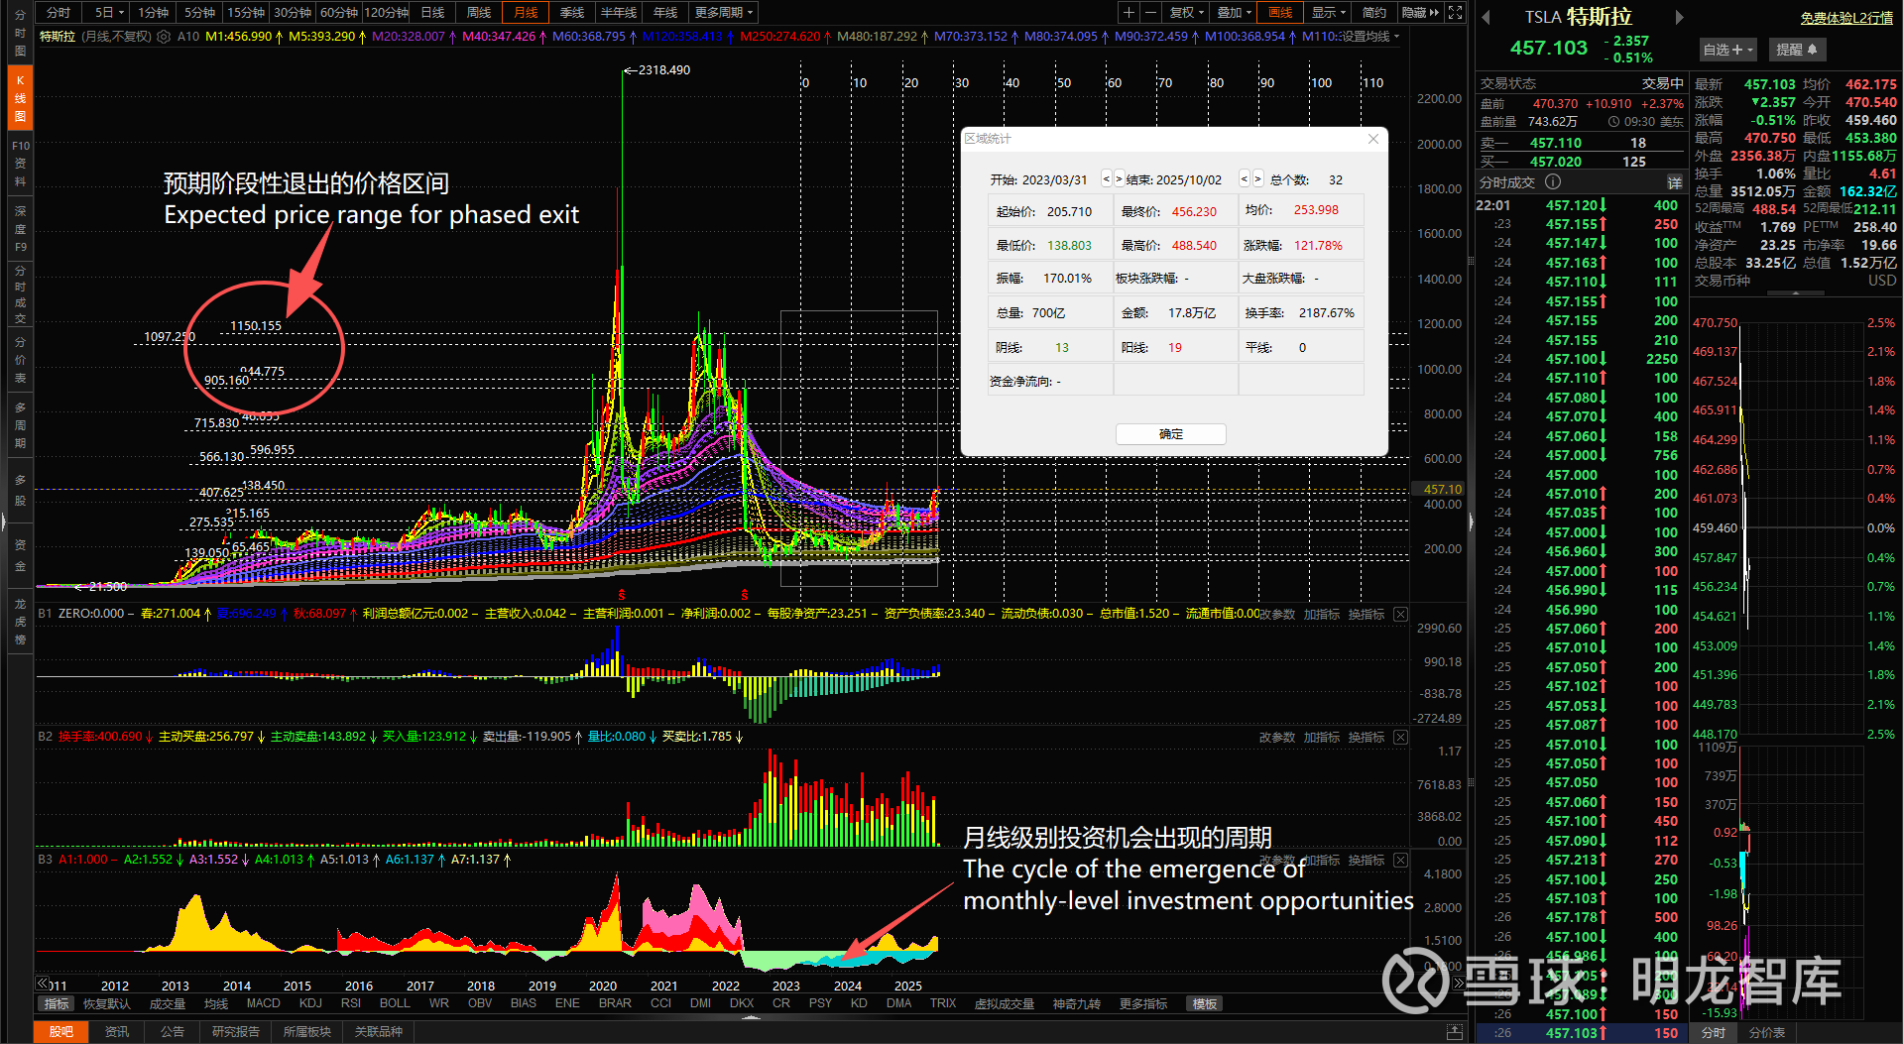
Task: Toggle fullscreen chart view icon
Action: pos(1455,13)
